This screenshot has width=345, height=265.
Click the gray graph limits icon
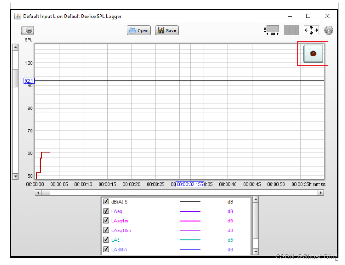291,30
